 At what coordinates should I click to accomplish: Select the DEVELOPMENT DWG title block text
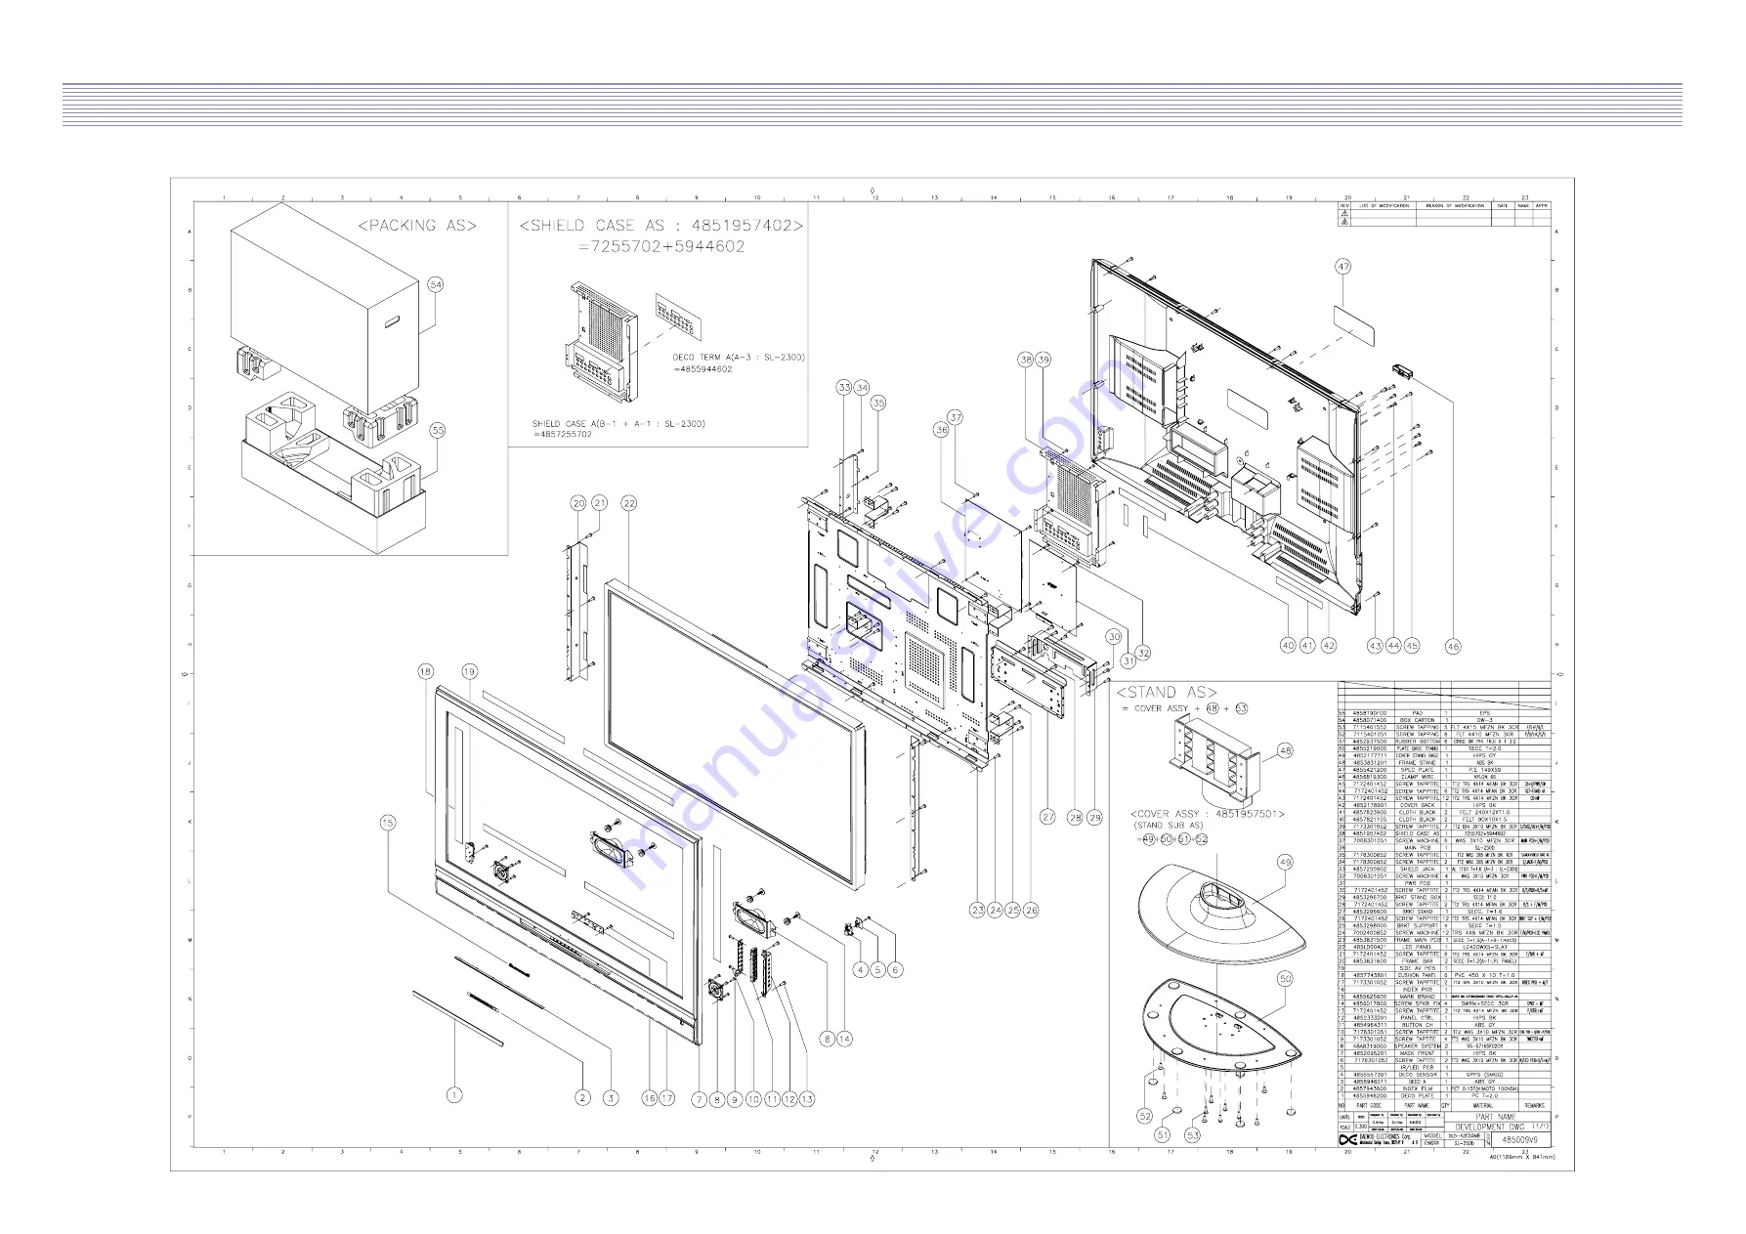1490,1127
